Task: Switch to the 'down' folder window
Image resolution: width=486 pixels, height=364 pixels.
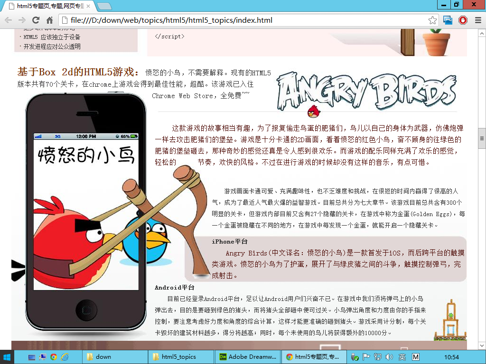Action: click(115, 357)
